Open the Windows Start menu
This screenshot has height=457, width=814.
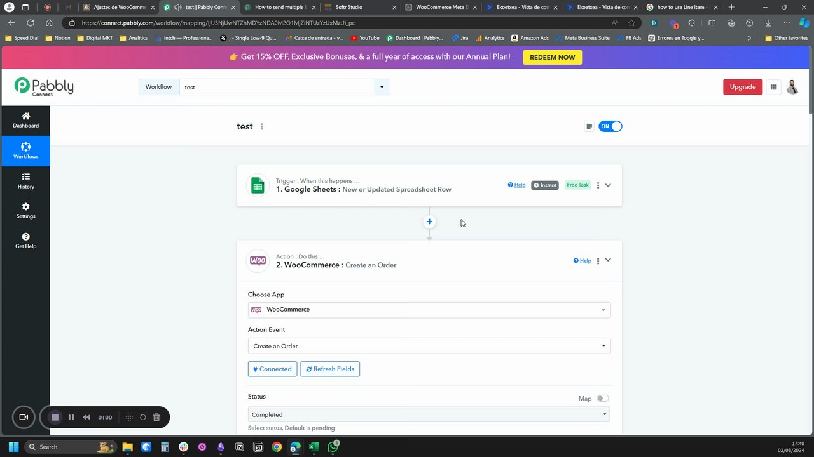pyautogui.click(x=14, y=447)
